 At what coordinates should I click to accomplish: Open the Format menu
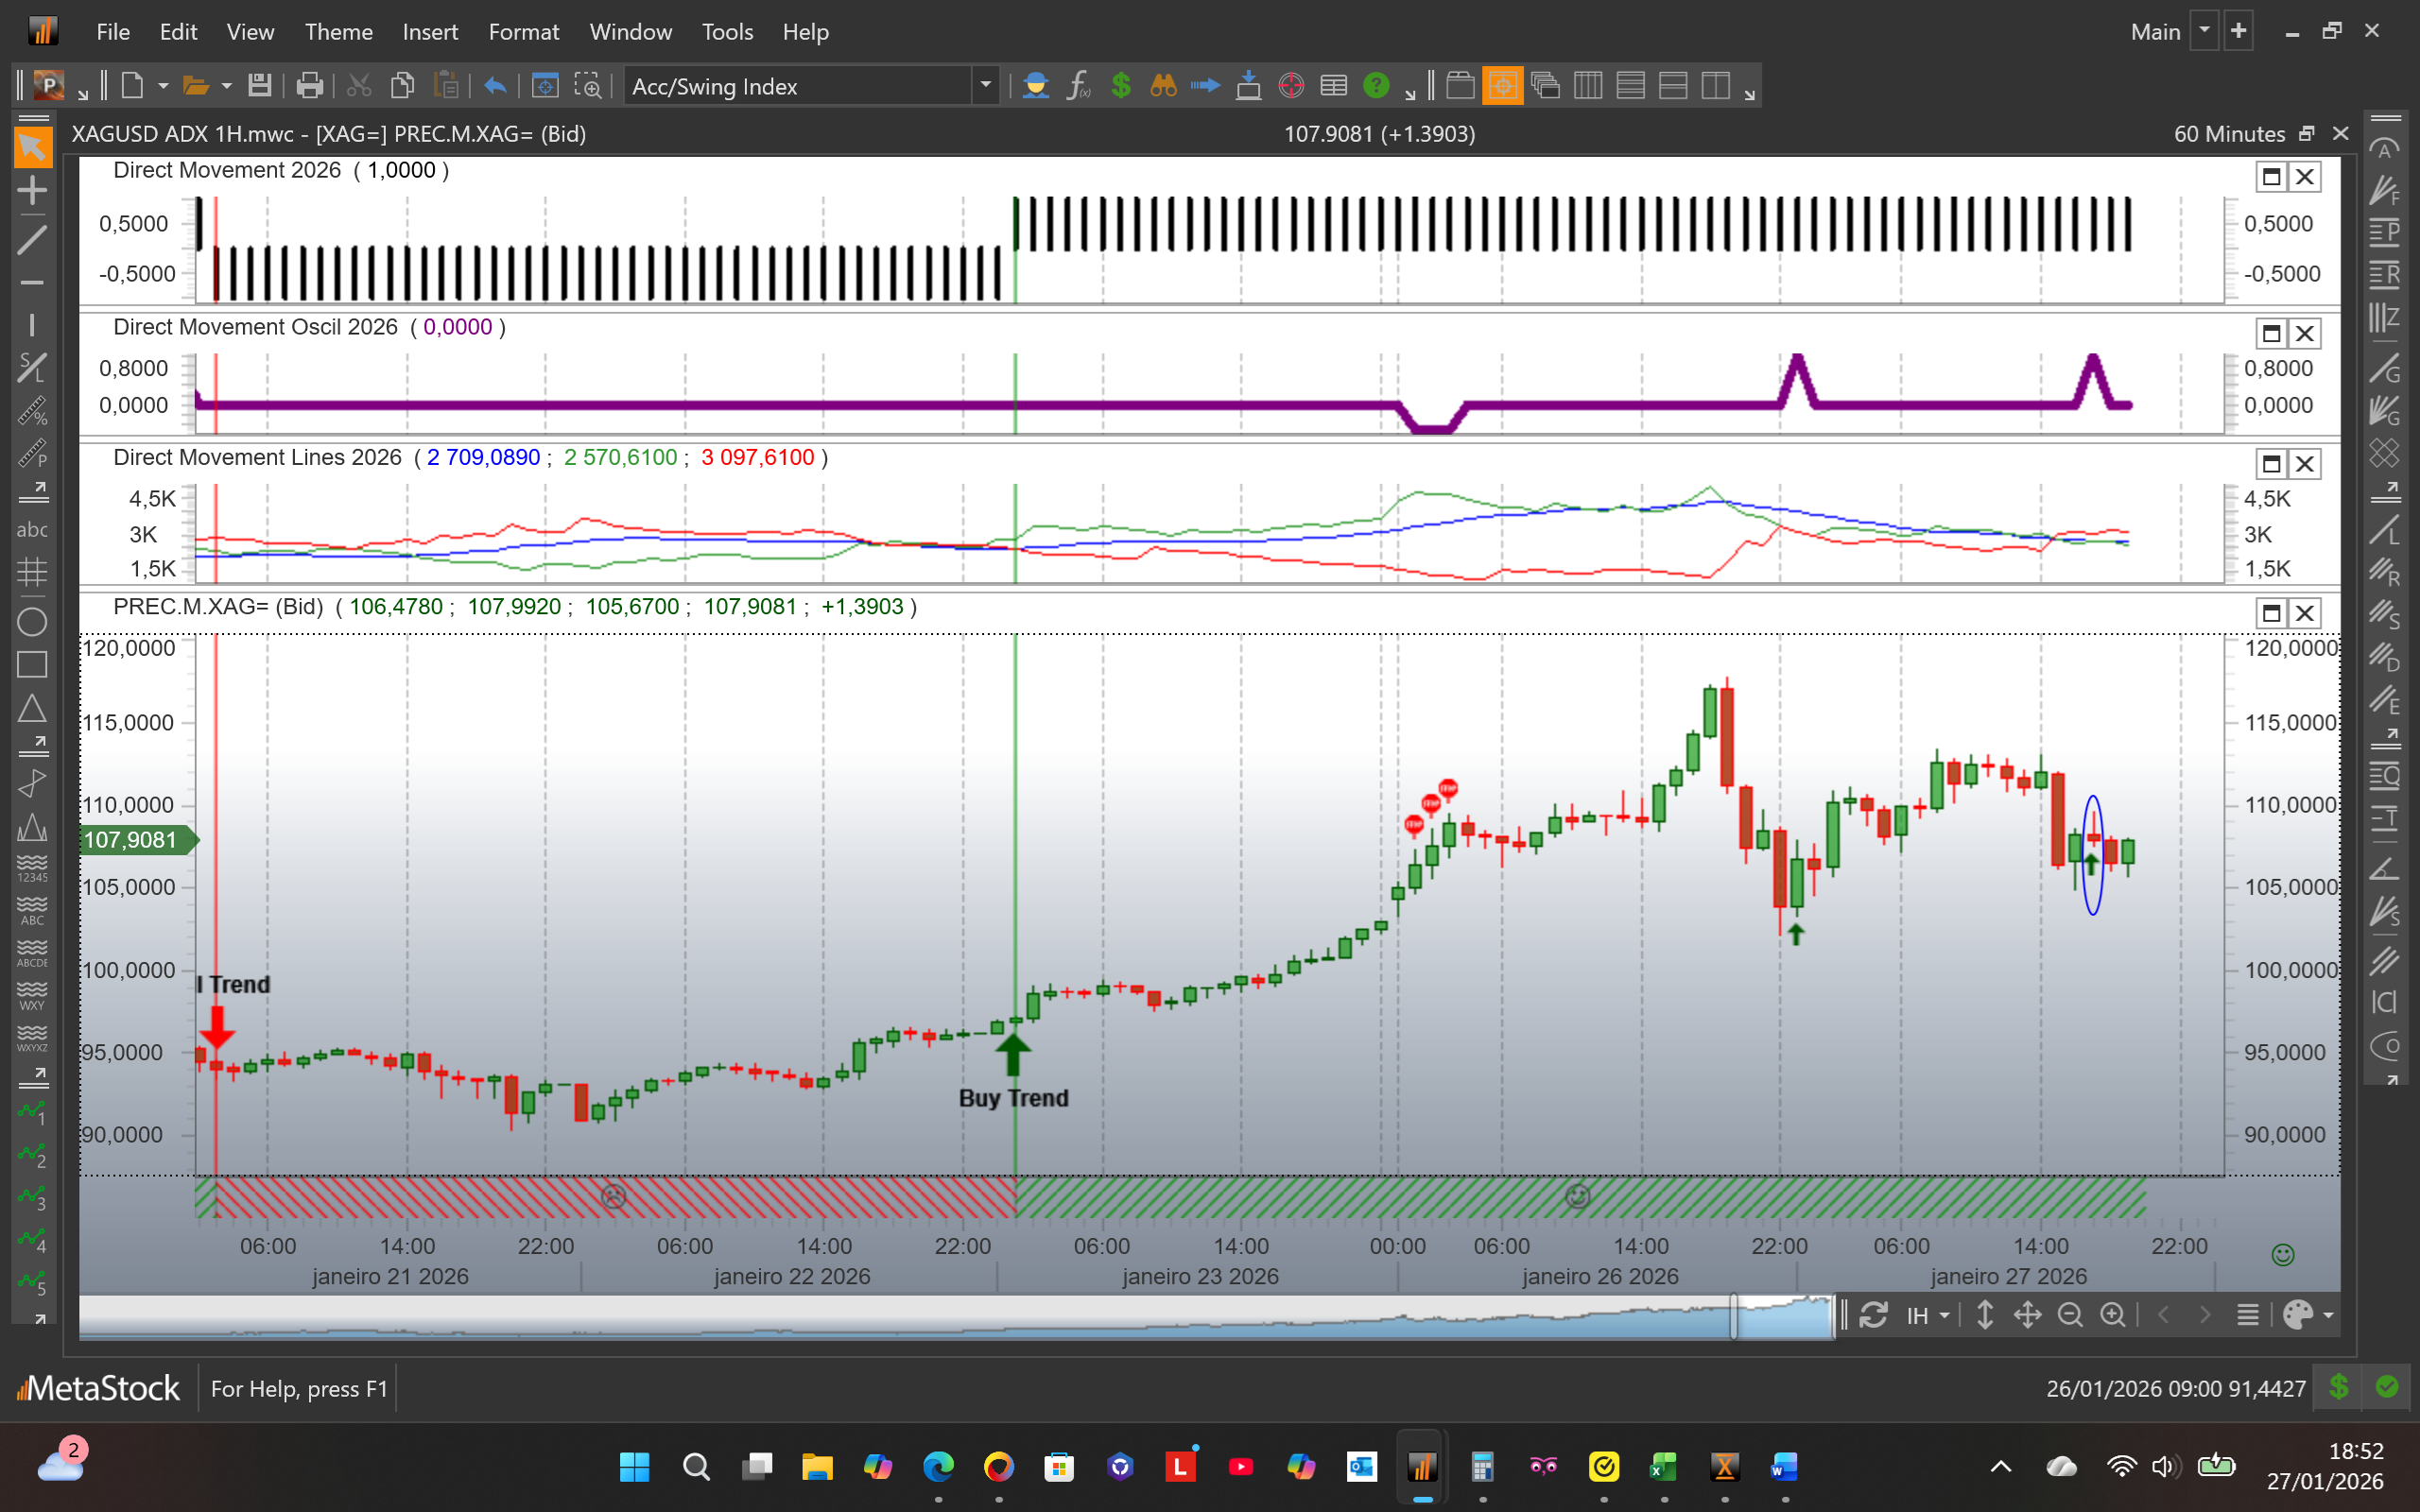pyautogui.click(x=523, y=32)
